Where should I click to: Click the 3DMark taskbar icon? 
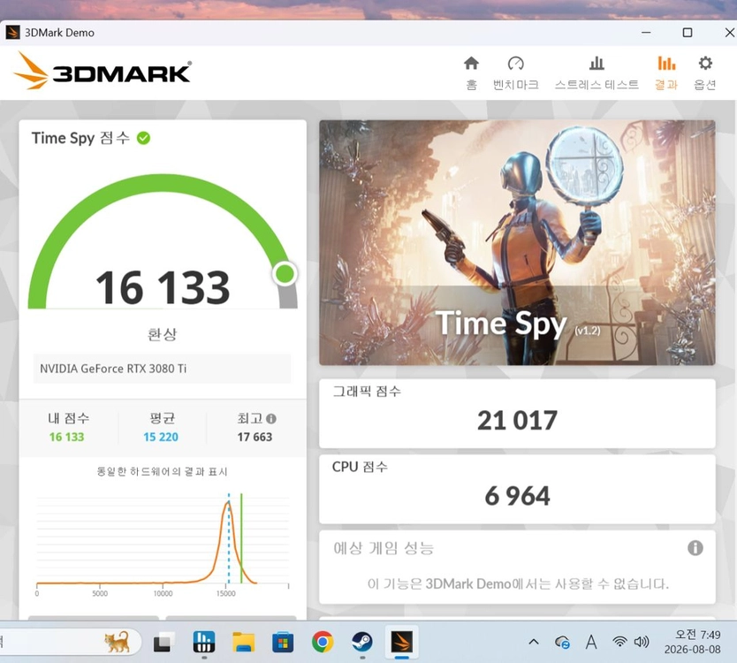click(x=401, y=643)
